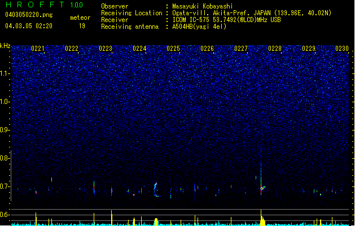Click the tall yellow power spike before 0228
The image size is (355, 226).
[261, 217]
